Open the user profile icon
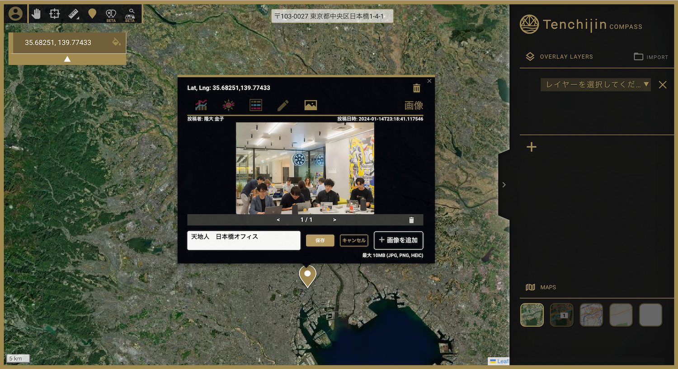This screenshot has width=678, height=369. pyautogui.click(x=15, y=13)
